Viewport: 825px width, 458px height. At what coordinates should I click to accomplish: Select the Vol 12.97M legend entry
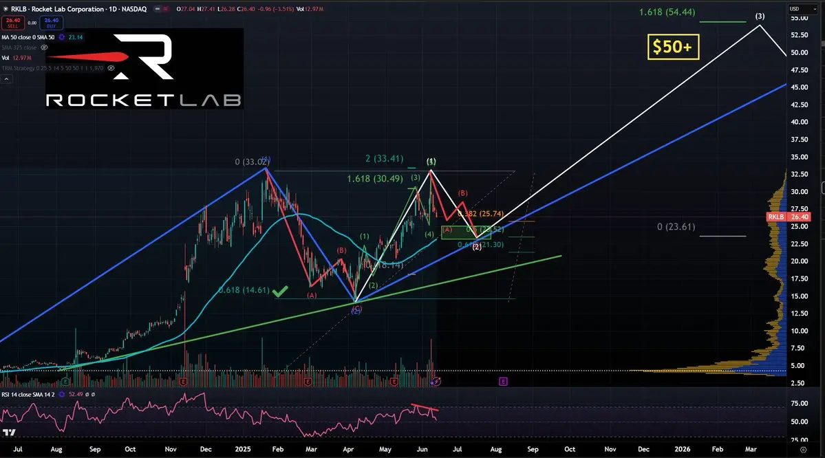coord(17,58)
